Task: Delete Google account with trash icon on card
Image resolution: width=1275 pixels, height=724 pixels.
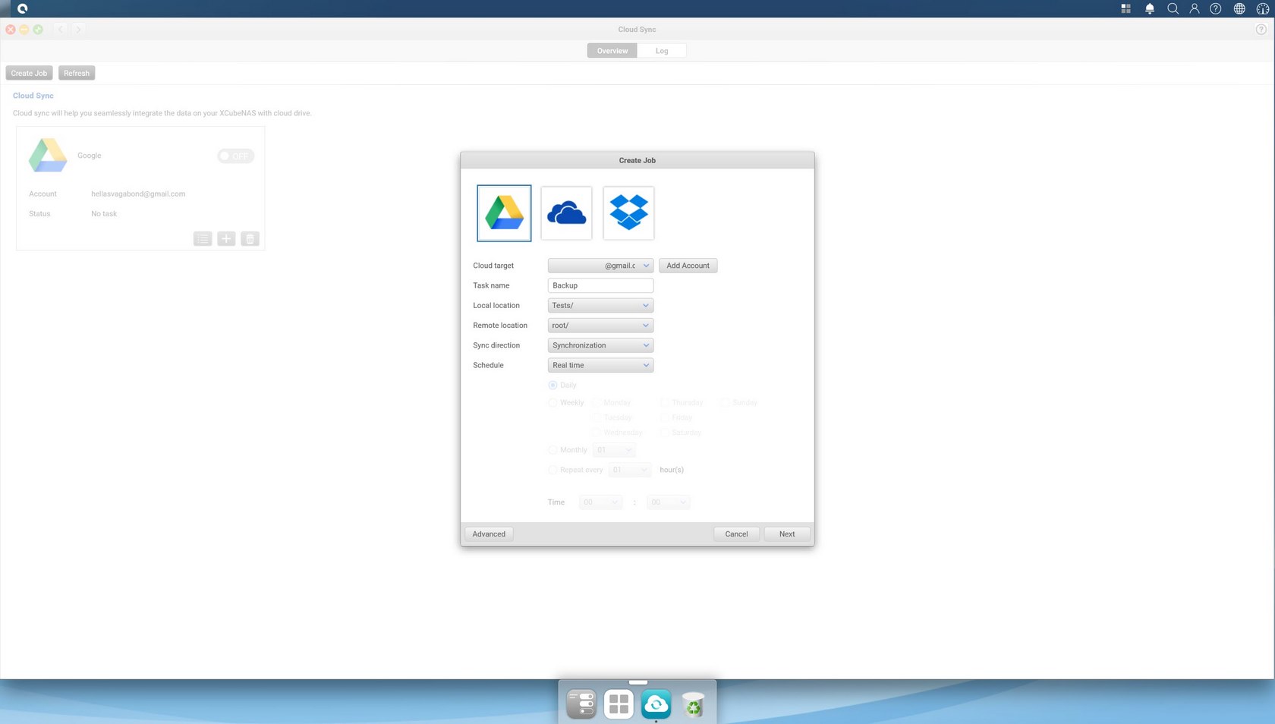Action: pyautogui.click(x=250, y=239)
